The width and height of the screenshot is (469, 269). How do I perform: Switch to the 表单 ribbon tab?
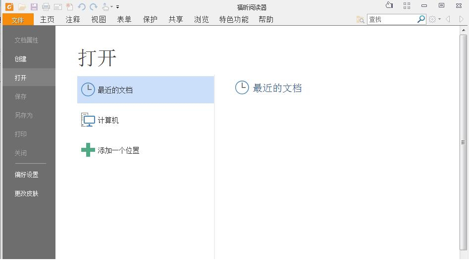tap(124, 20)
